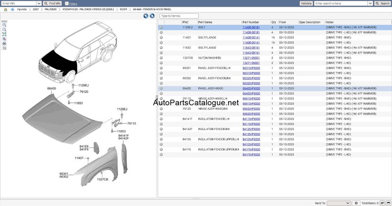Click the home icon in the breadcrumb
The height and width of the screenshot is (206, 392).
coord(6,10)
